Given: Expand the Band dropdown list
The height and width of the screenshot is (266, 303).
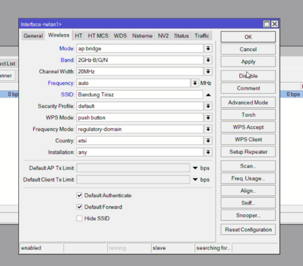Looking at the screenshot, I should click(208, 60).
